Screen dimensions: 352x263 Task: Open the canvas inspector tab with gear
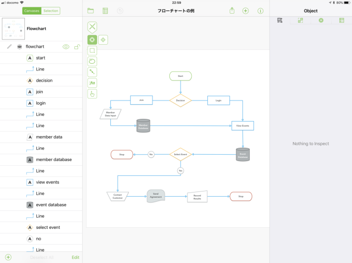[321, 21]
